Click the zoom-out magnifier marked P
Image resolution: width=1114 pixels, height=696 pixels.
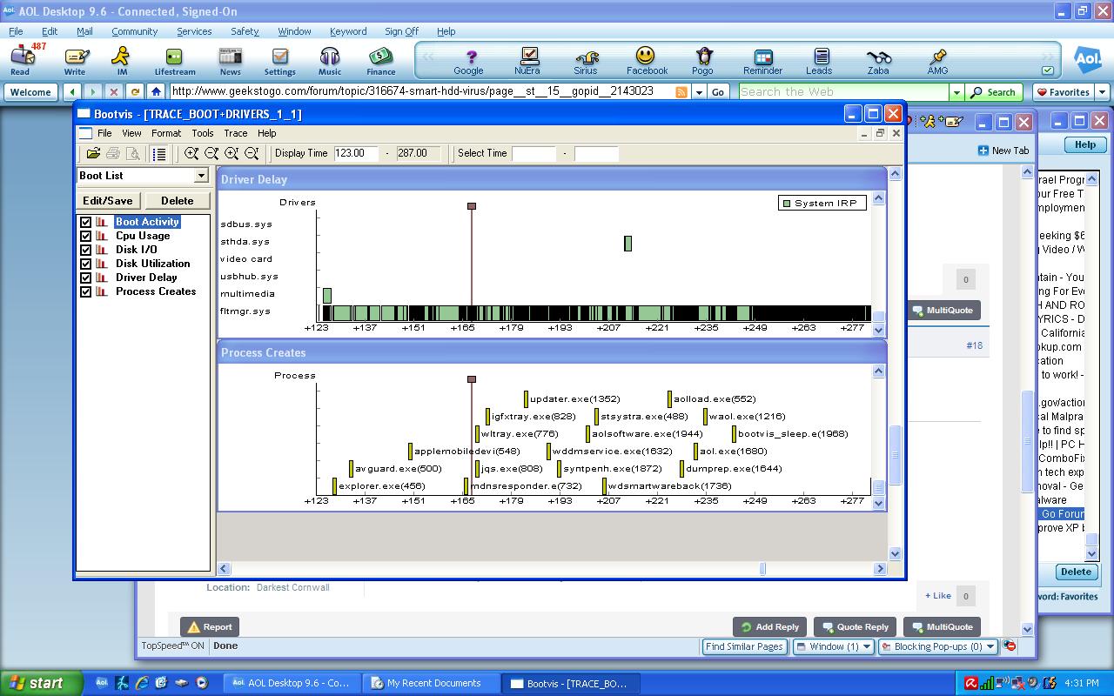click(x=211, y=153)
